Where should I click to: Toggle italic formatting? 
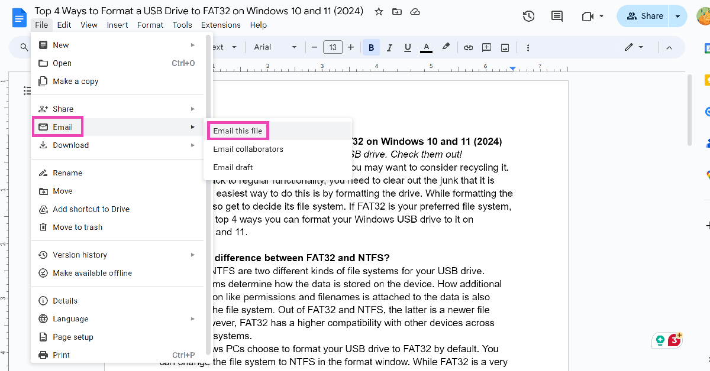(x=390, y=47)
